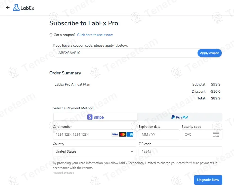Screen dimensions: 234x185
Task: Click the MM/YY expiration date field
Action: [x=159, y=134]
